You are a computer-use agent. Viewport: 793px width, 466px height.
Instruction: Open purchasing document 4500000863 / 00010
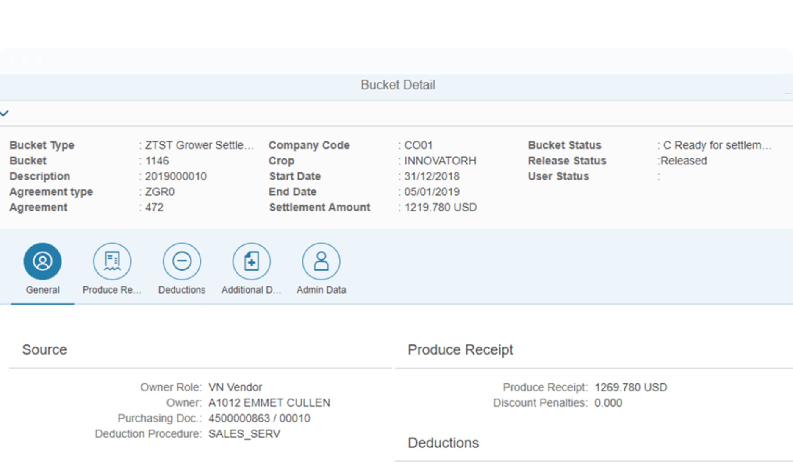pyautogui.click(x=258, y=418)
